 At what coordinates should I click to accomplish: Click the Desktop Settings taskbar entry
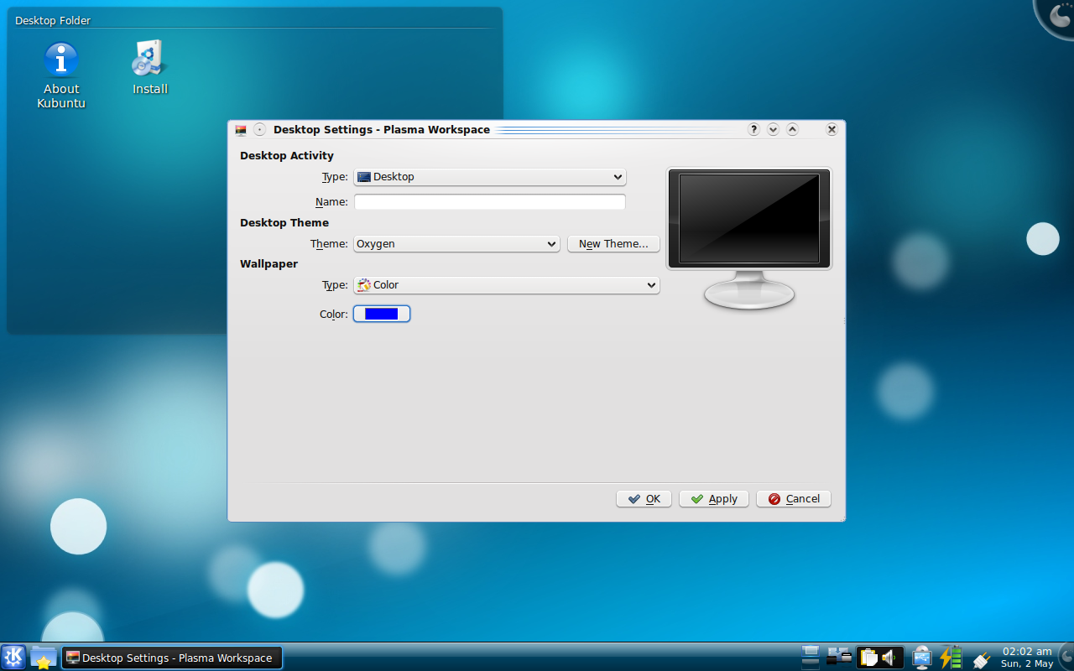coord(172,658)
